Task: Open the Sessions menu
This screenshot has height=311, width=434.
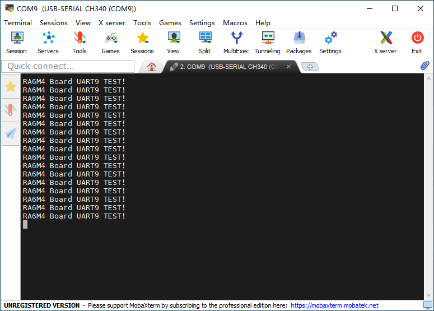Action: click(54, 23)
